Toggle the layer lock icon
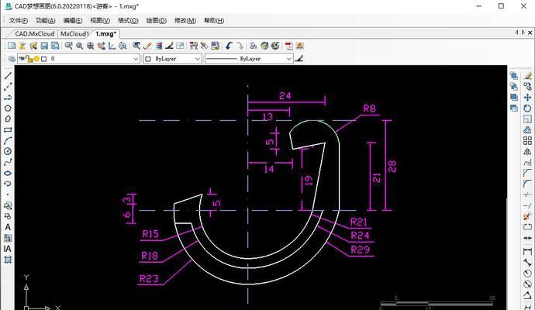Image resolution: width=535 pixels, height=310 pixels. (29, 59)
